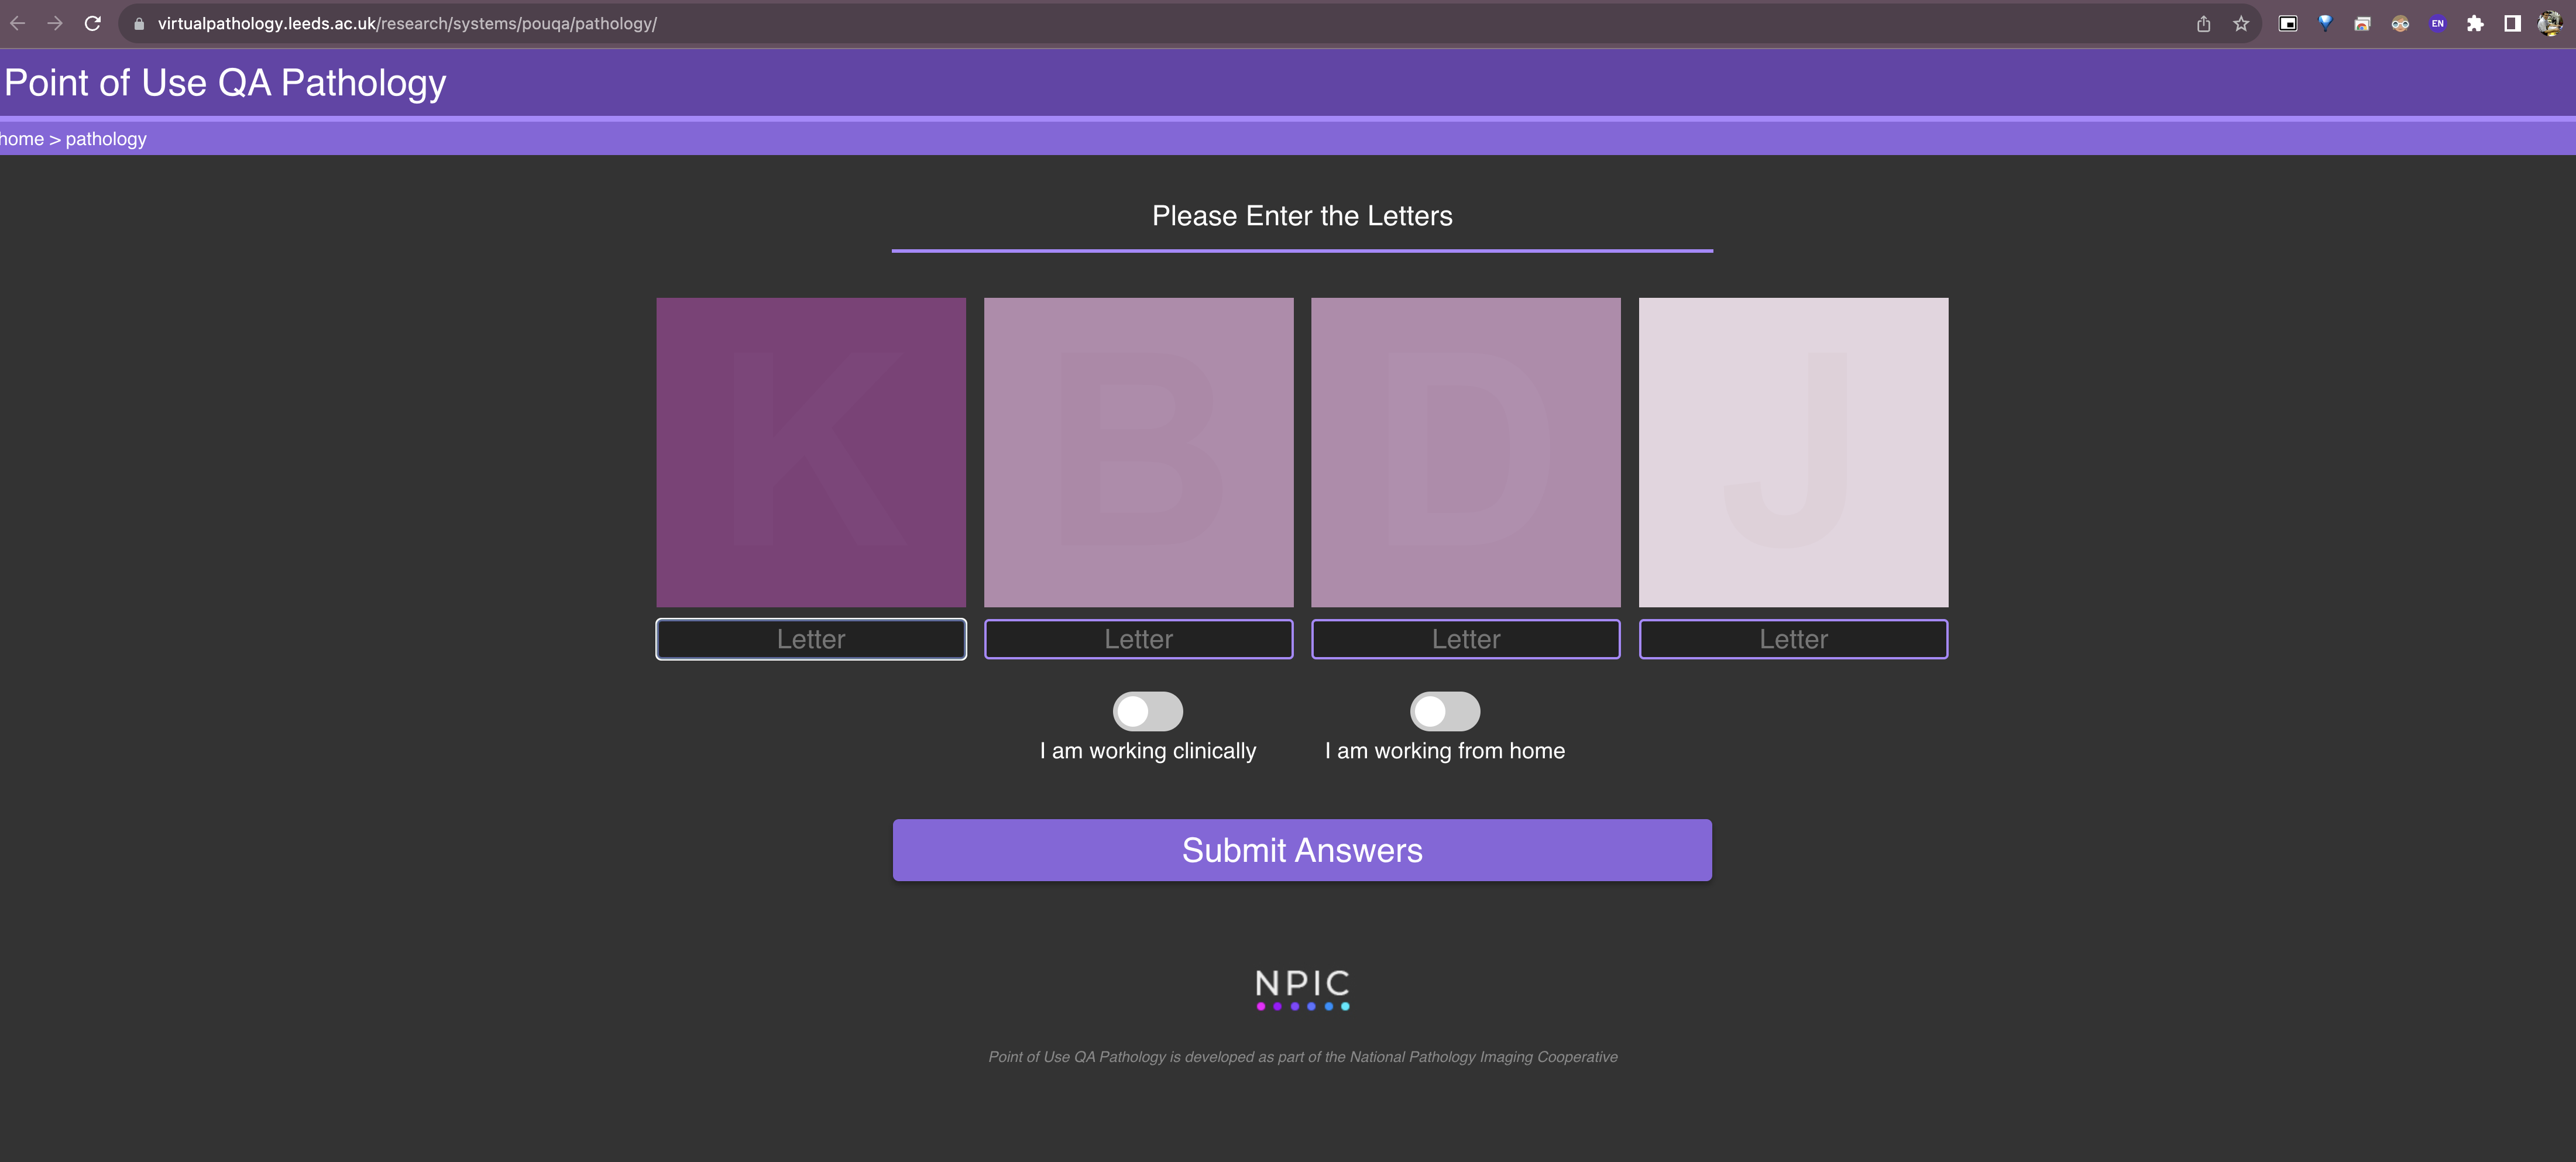Image resolution: width=2576 pixels, height=1162 pixels.
Task: Focus Letter input under J square
Action: (1793, 639)
